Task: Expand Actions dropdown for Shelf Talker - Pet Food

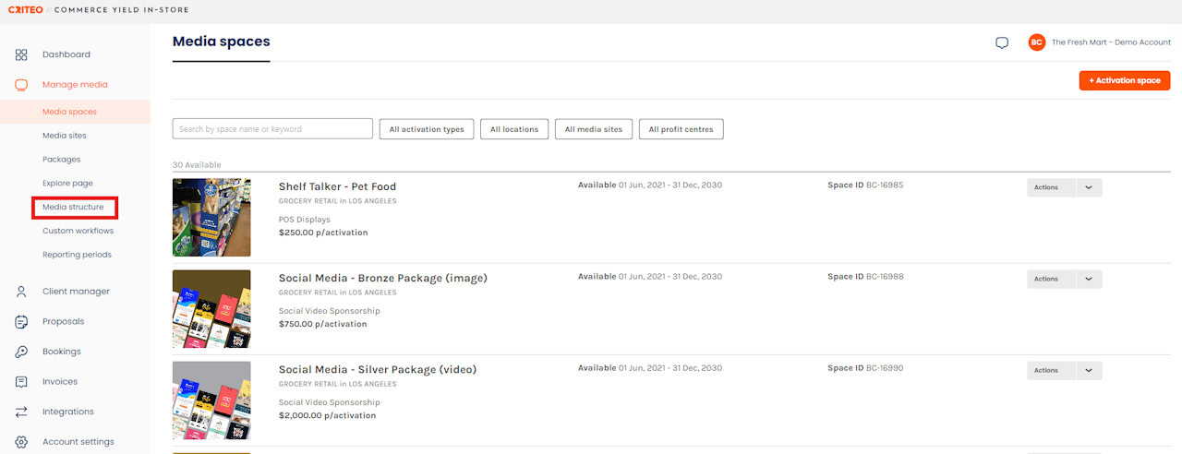Action: click(1088, 187)
